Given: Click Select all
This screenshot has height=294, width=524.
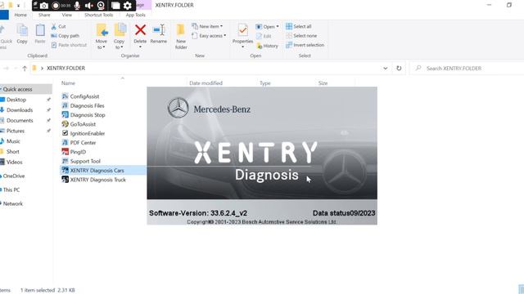Looking at the screenshot, I should point(298,26).
